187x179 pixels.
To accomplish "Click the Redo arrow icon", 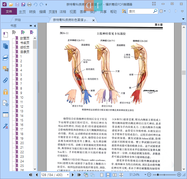I will (x=41, y=5).
